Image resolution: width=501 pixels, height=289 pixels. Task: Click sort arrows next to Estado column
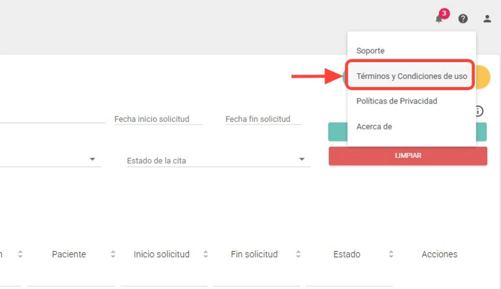391,254
